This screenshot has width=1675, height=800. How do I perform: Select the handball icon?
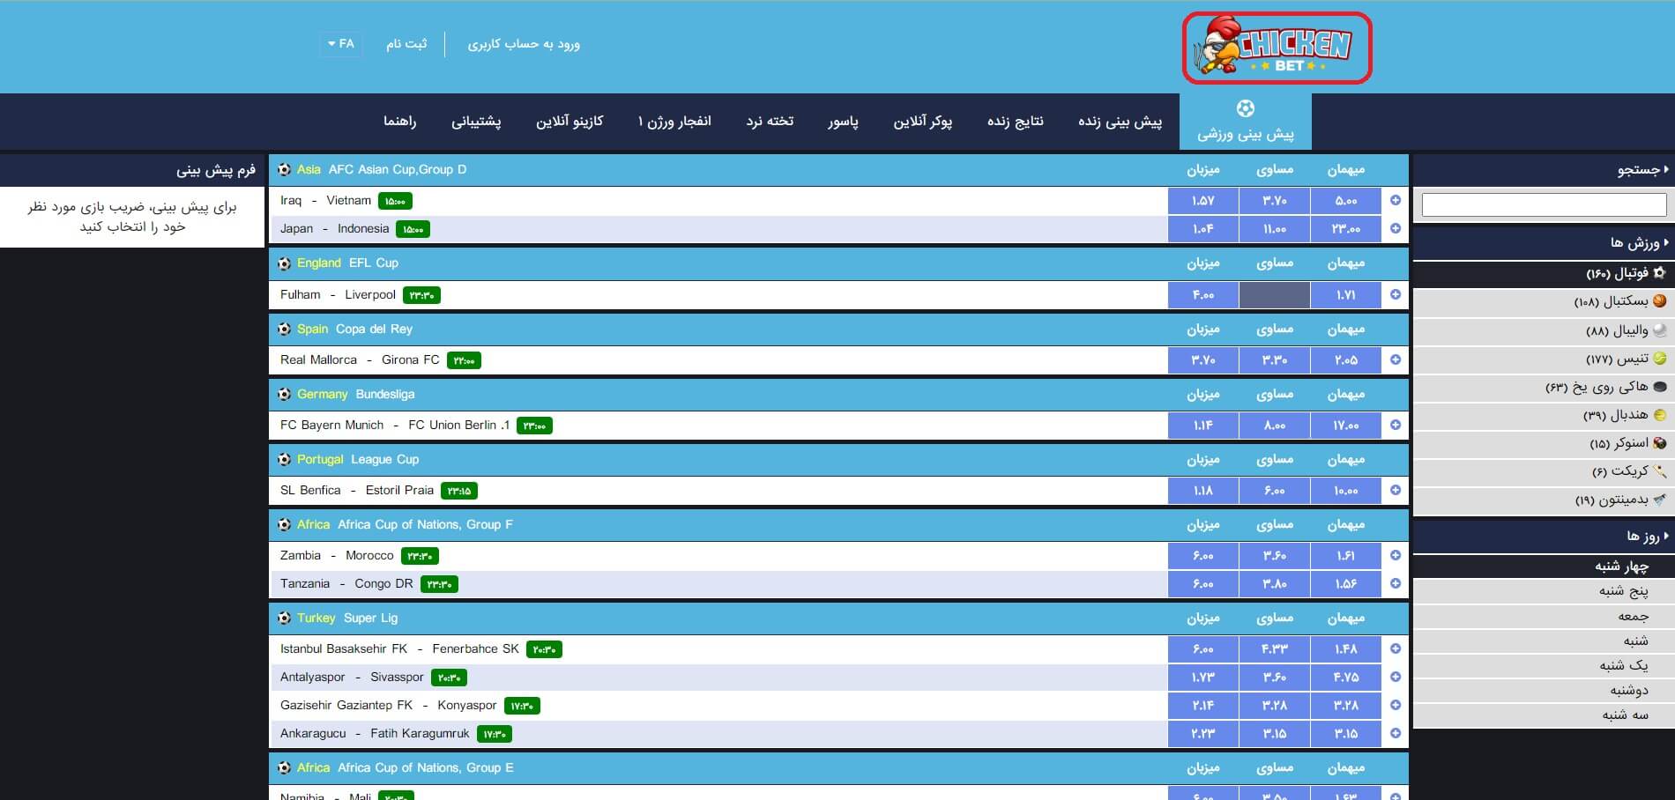(1659, 415)
